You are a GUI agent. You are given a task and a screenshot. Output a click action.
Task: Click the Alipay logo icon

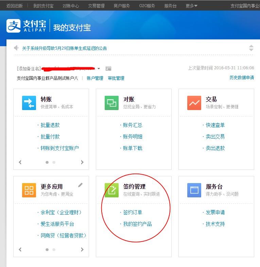14,26
